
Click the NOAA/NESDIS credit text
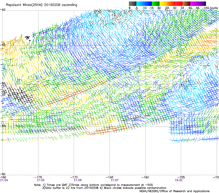point(174,191)
